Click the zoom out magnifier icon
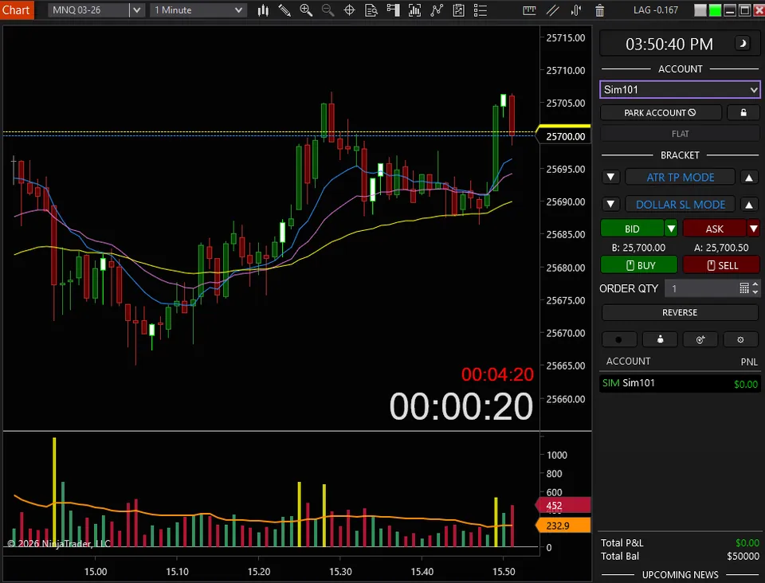 pos(328,10)
